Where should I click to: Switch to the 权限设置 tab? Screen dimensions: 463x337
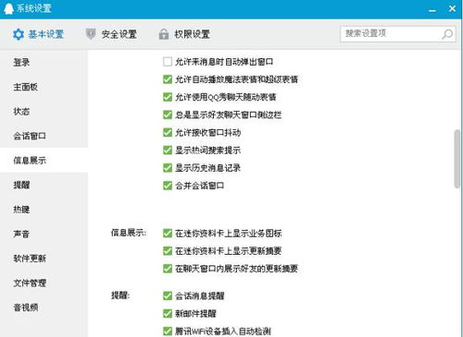click(184, 34)
